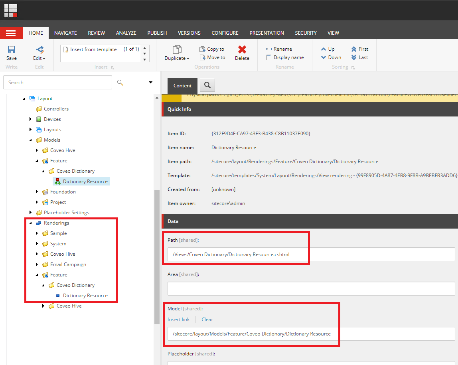Expand the Sample renderings folder
This screenshot has width=458, height=365.
pyautogui.click(x=37, y=233)
